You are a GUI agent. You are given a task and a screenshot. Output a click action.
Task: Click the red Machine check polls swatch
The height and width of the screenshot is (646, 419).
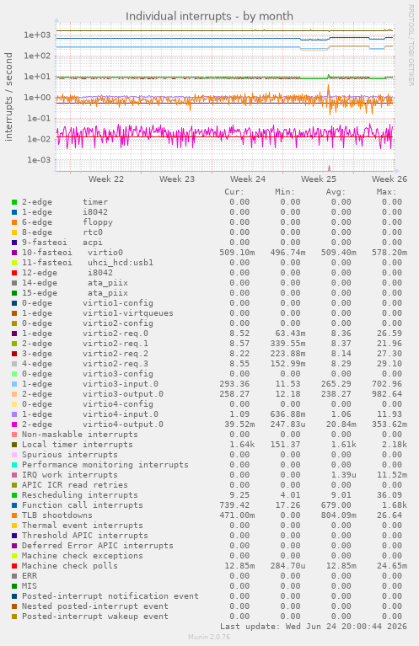tap(14, 566)
